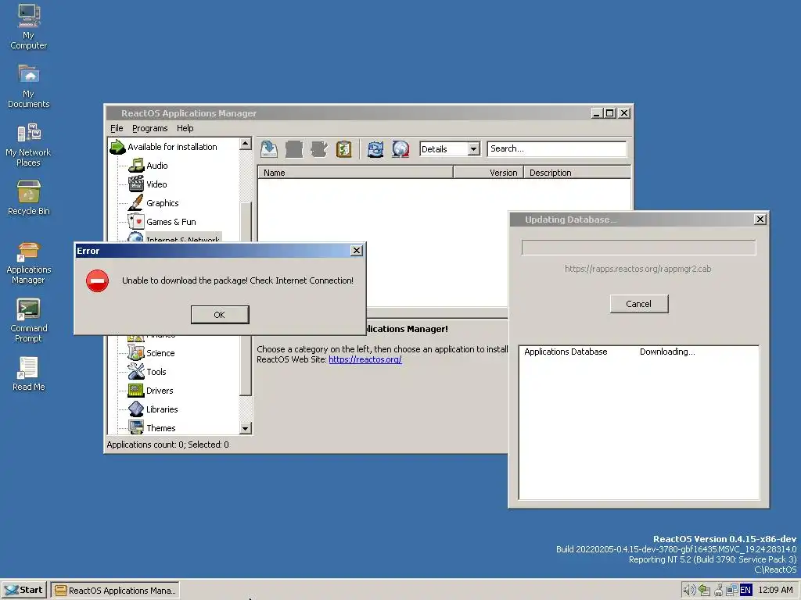Viewport: 801px width, 600px height.
Task: Select the Games & Fun category
Action: tap(171, 222)
